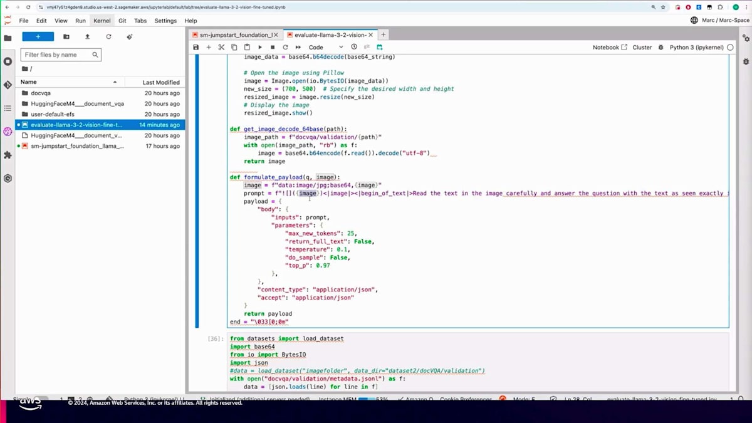Select Python 3 (ipykernel) kernel switcher
The width and height of the screenshot is (752, 423).
point(697,48)
